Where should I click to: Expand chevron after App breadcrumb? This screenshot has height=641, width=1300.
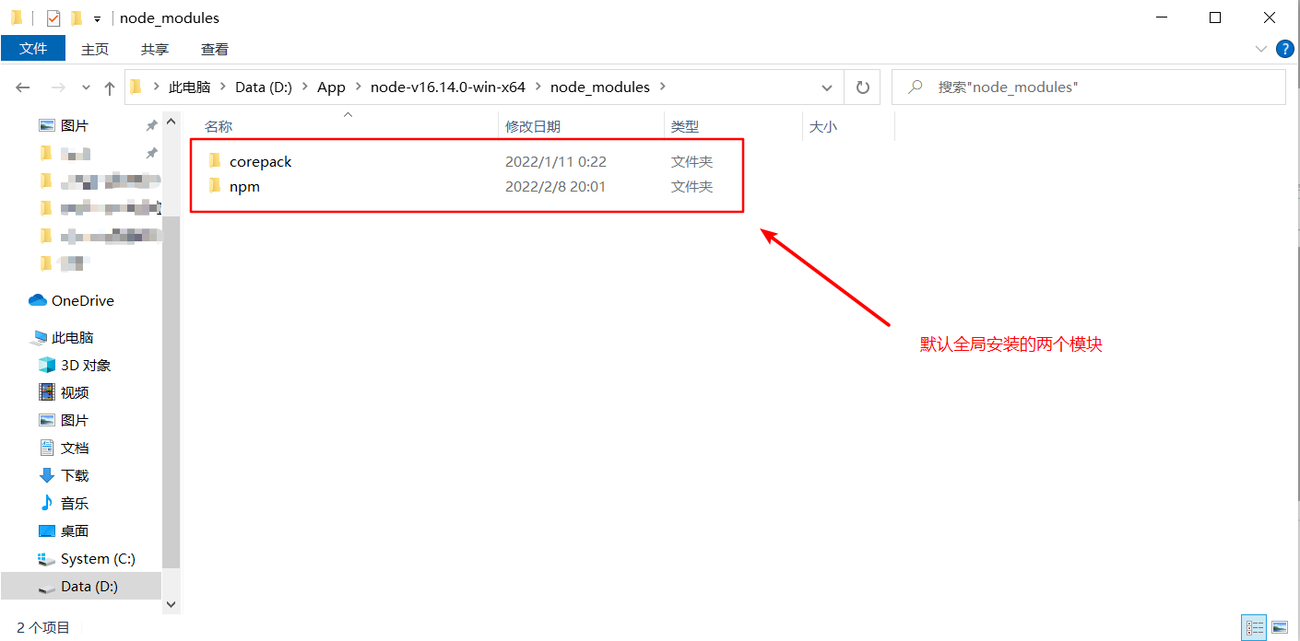coord(358,87)
